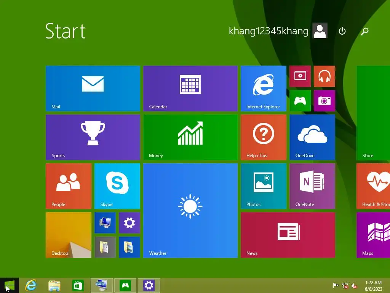390x293 pixels.
Task: Open the Store icon on the taskbar
Action: (x=78, y=285)
